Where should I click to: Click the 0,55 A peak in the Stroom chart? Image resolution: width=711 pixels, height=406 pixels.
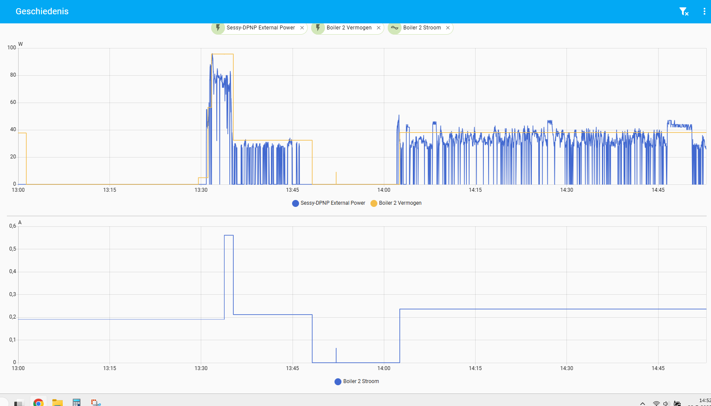pos(229,235)
